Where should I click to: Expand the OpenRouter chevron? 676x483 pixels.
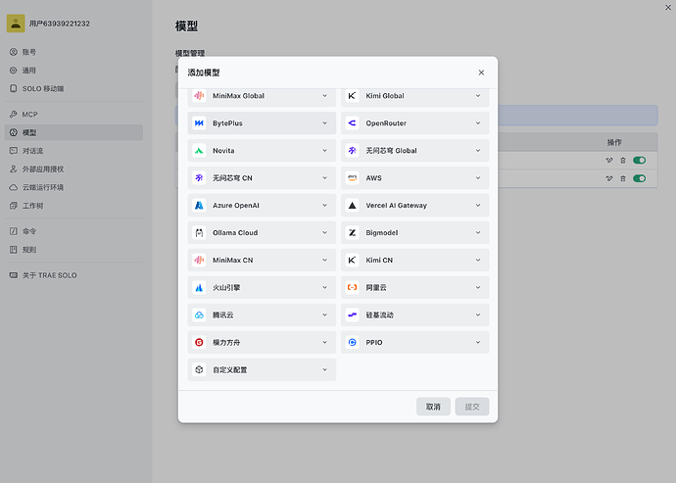[478, 123]
